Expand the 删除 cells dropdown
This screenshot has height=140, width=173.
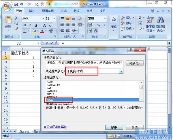coord(133,23)
